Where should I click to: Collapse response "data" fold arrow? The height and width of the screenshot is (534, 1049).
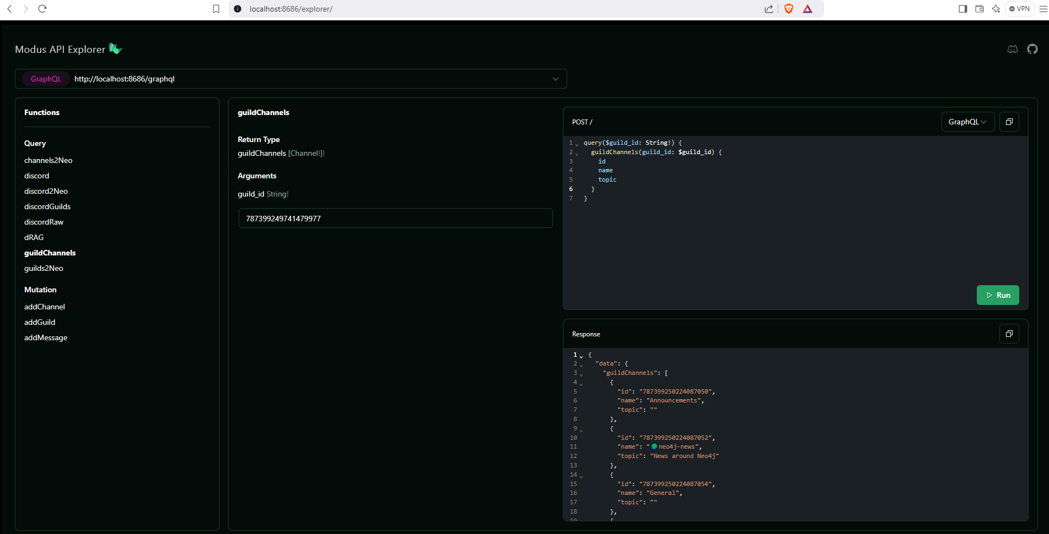pyautogui.click(x=581, y=365)
